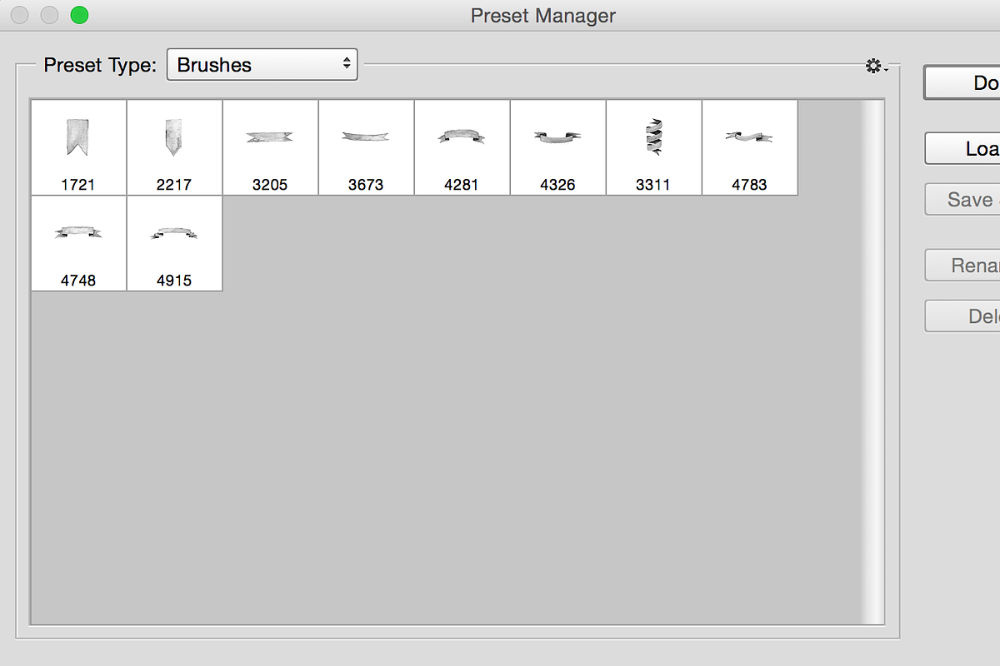Screen dimensions: 1000x666
Task: Click the green zoom window button
Action: [79, 15]
